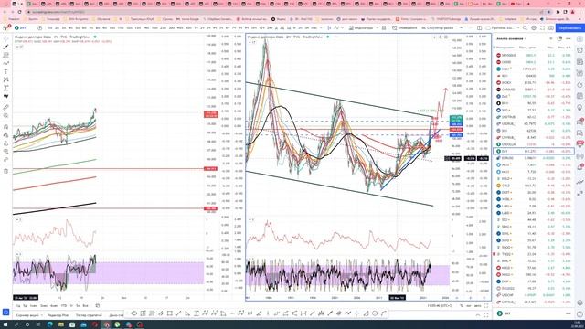The height and width of the screenshot is (329, 585).
Task: Open the alerts clock icon in right sidebar
Action: pyautogui.click(x=580, y=50)
